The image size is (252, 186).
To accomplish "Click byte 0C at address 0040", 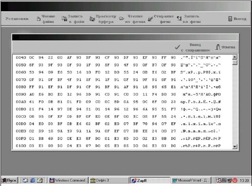I will click(x=32, y=57).
